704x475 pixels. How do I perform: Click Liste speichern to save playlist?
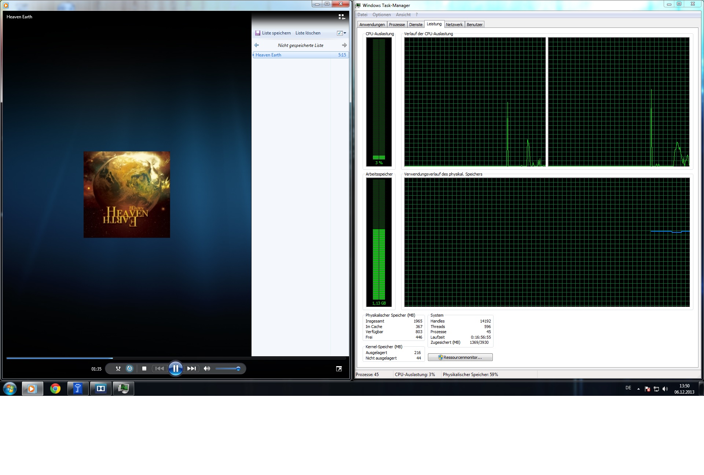(x=273, y=33)
